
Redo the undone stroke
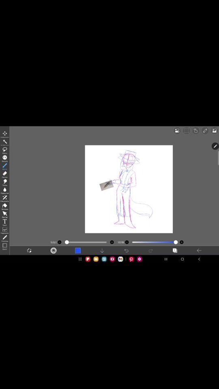point(150,250)
